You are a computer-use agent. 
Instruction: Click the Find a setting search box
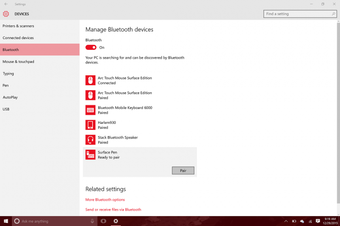coord(300,14)
